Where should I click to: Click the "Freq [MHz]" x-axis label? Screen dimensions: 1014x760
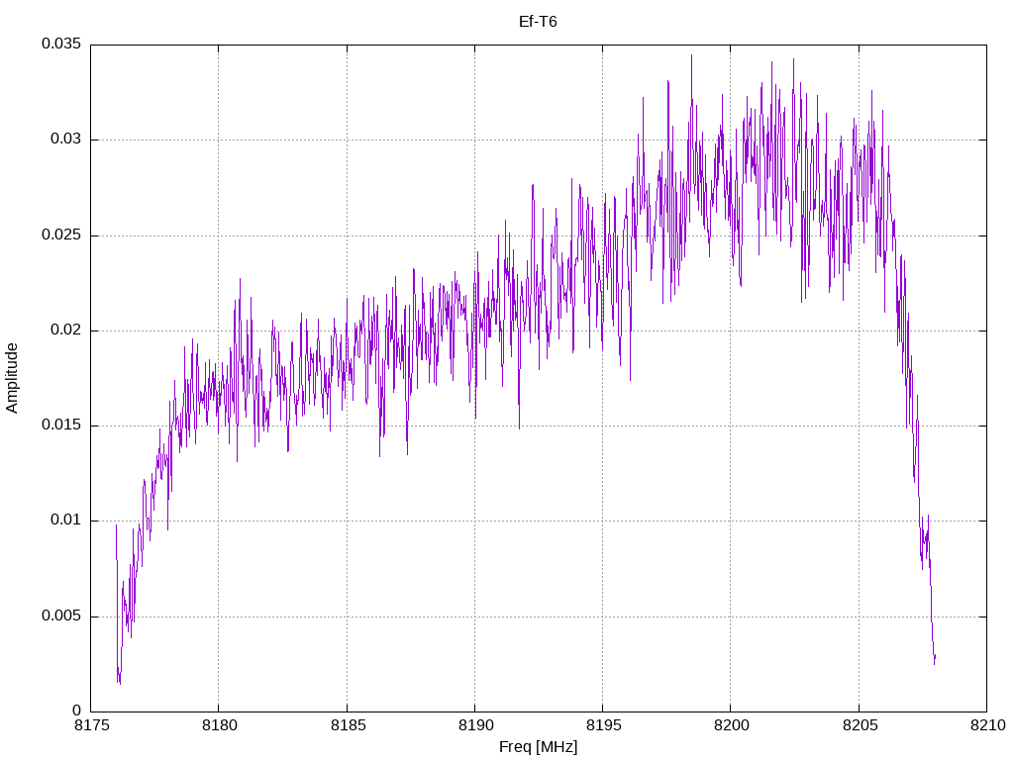538,747
